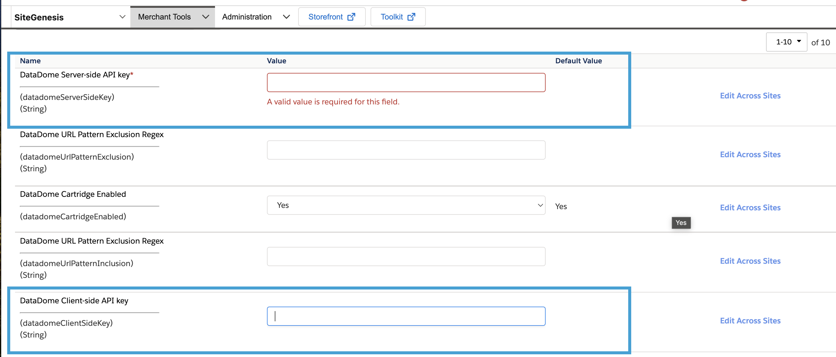Viewport: 836px width, 357px height.
Task: Click Edit Across Sites for datadomeUrlPatternExclusion
Action: pyautogui.click(x=750, y=155)
